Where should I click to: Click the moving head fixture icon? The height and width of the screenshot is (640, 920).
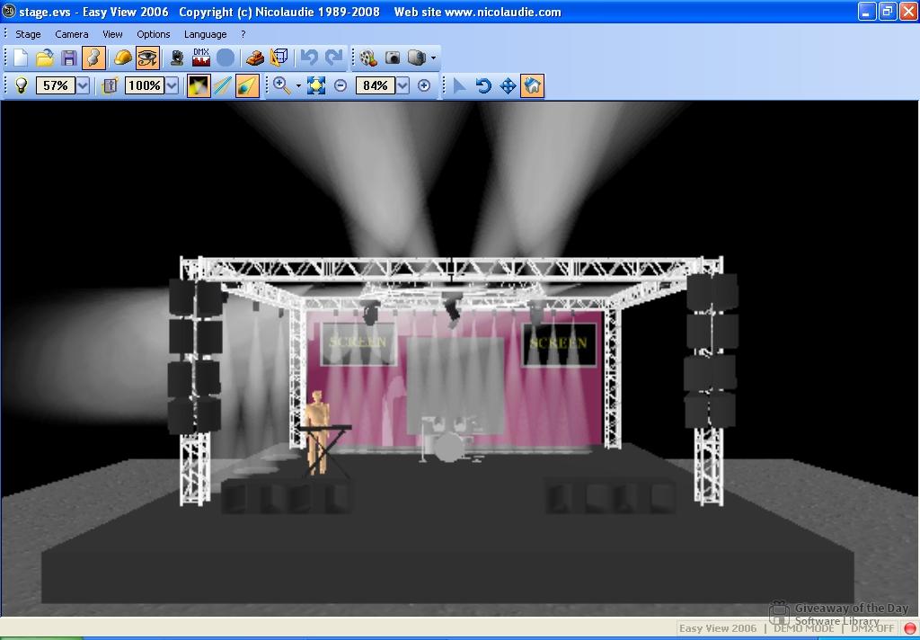(177, 58)
